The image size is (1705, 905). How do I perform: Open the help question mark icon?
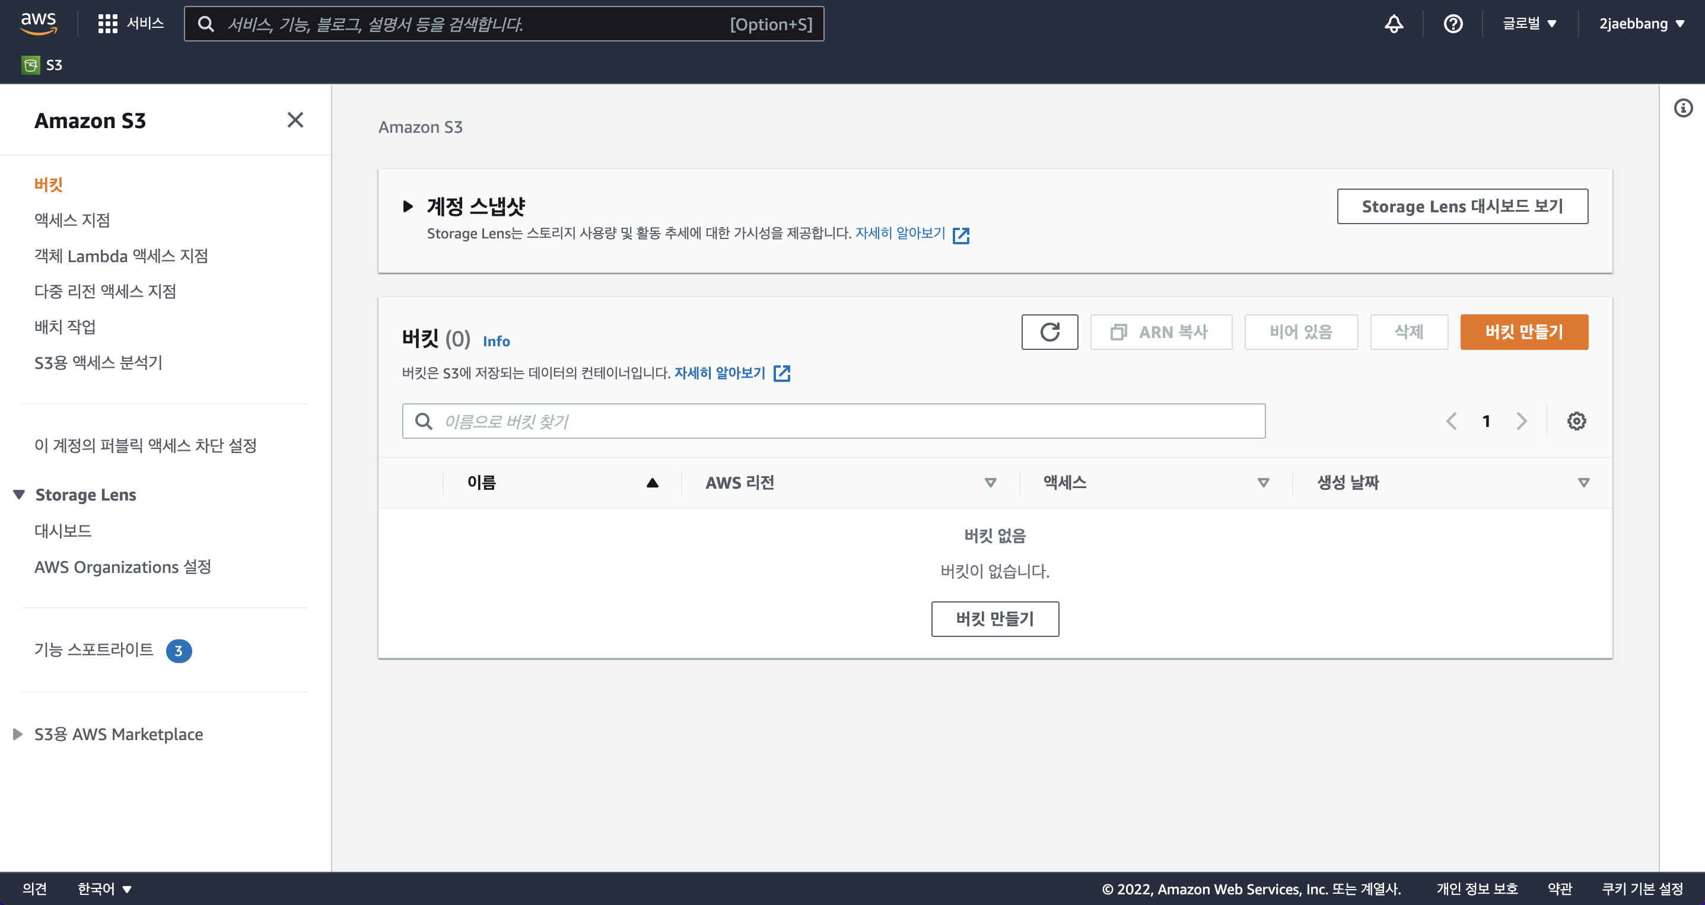click(x=1453, y=24)
